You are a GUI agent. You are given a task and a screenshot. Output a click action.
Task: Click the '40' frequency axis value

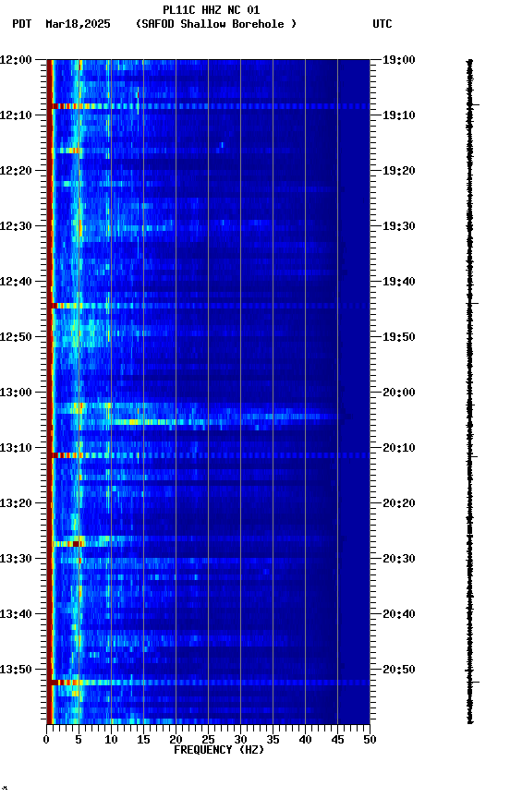[305, 740]
